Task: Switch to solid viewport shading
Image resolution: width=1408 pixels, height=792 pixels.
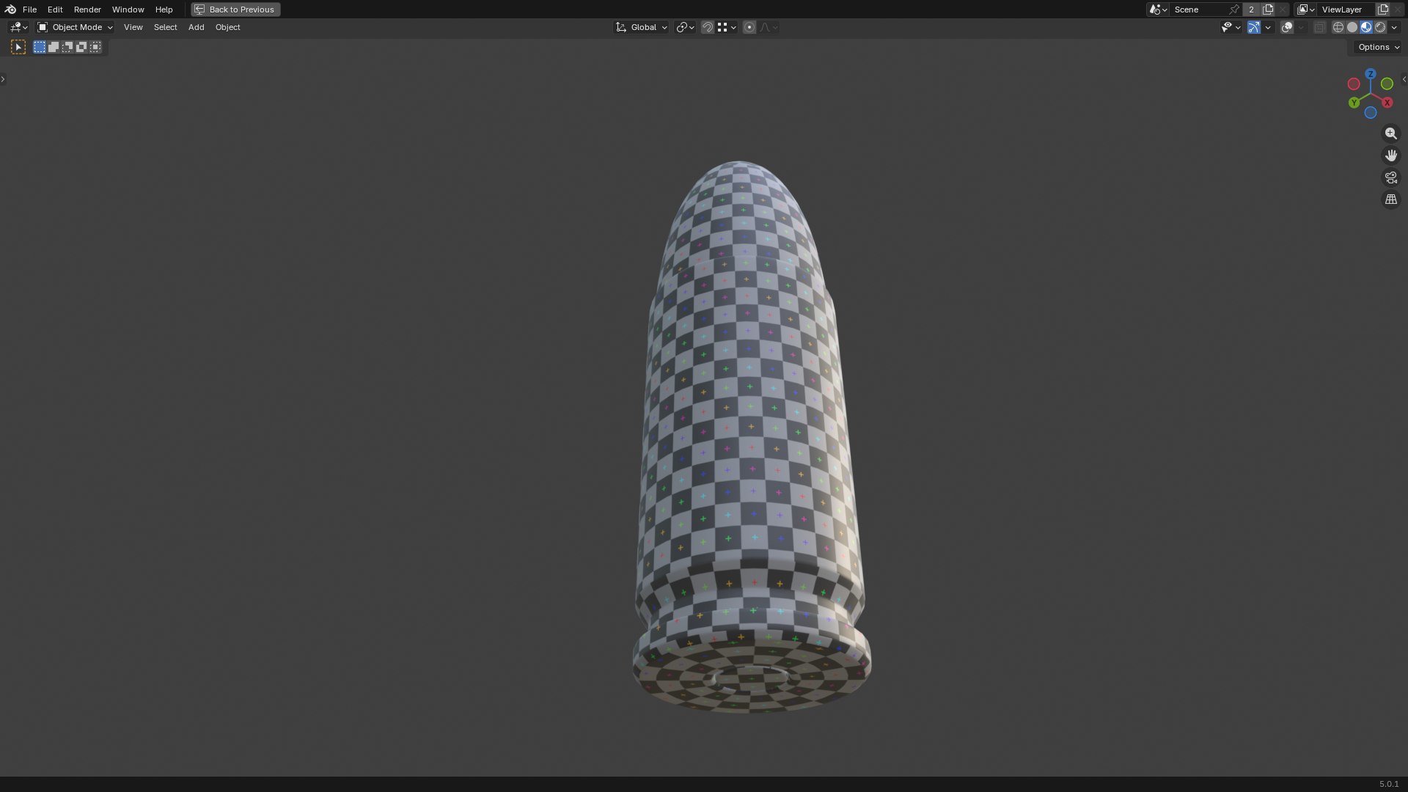Action: pos(1352,27)
